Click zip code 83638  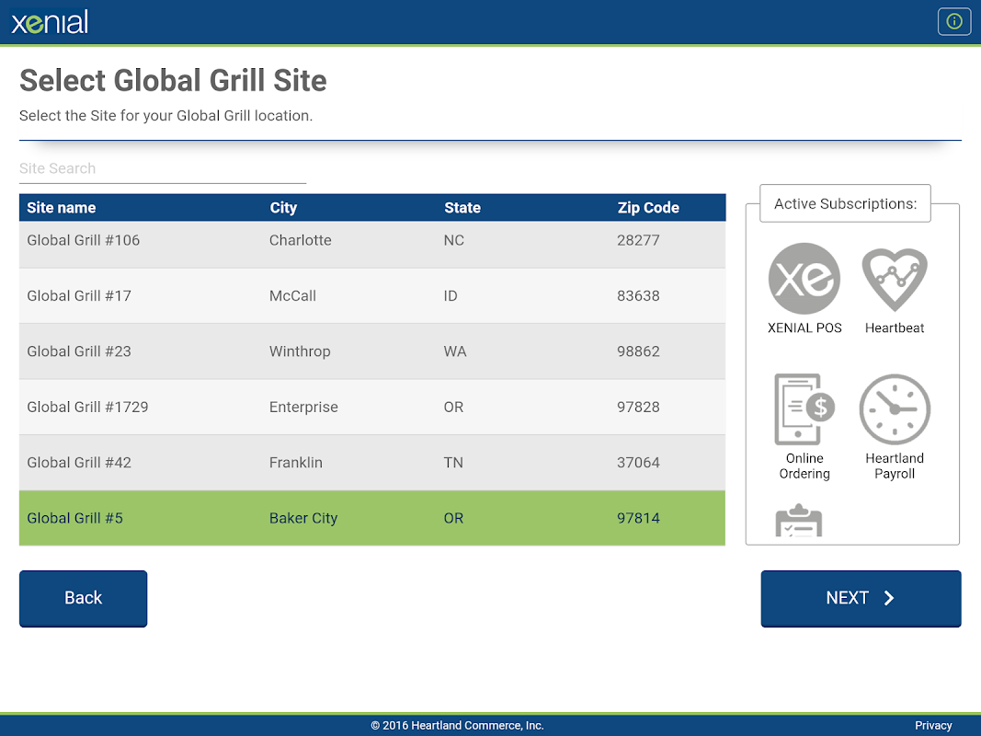click(638, 296)
